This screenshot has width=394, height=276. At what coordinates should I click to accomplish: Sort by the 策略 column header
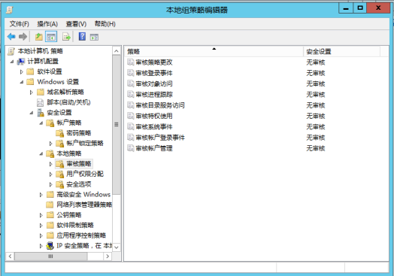coord(214,52)
